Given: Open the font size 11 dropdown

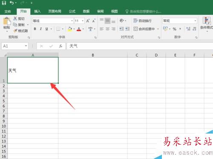Looking at the screenshot, I should pyautogui.click(x=83, y=21).
